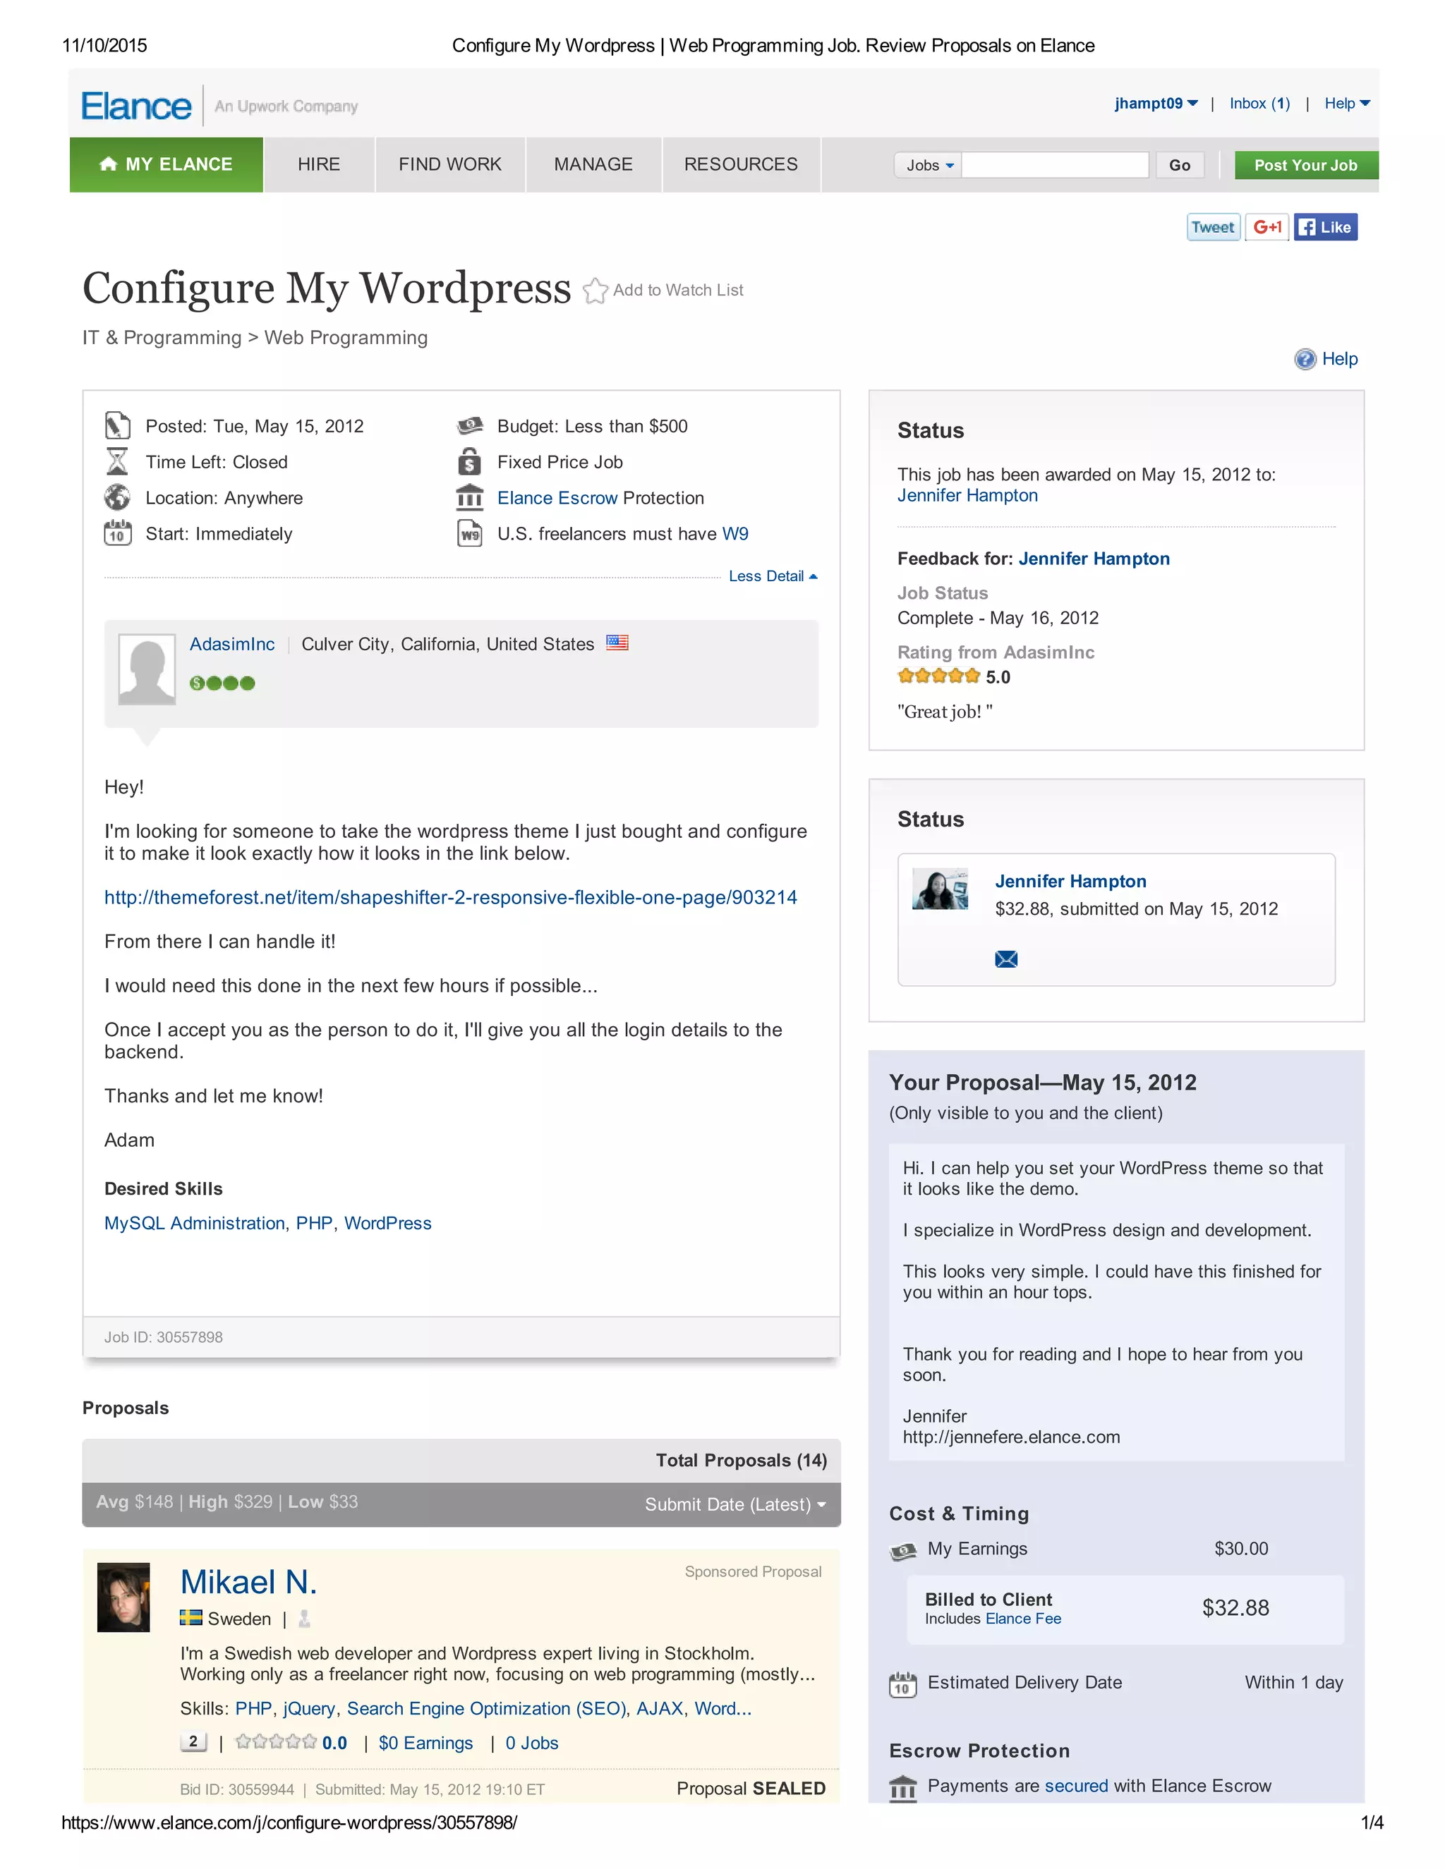Click the Tweet share button

coord(1212,228)
